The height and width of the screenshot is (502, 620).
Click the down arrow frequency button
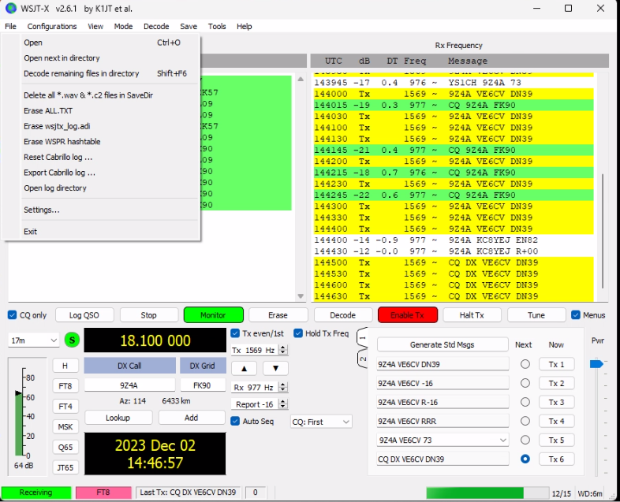point(275,368)
